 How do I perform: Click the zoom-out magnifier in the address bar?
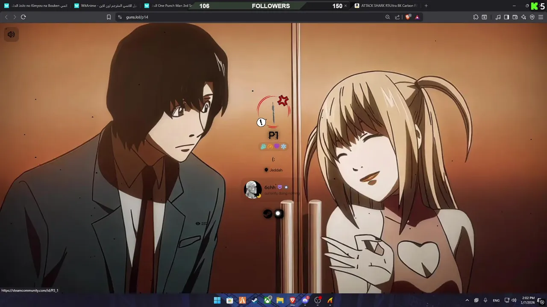click(x=388, y=17)
